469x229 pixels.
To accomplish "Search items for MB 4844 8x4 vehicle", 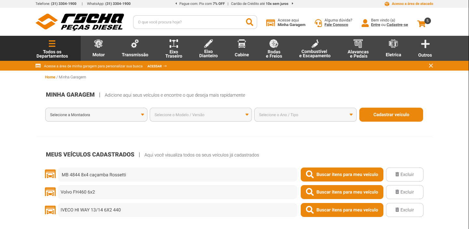I will pos(342,174).
